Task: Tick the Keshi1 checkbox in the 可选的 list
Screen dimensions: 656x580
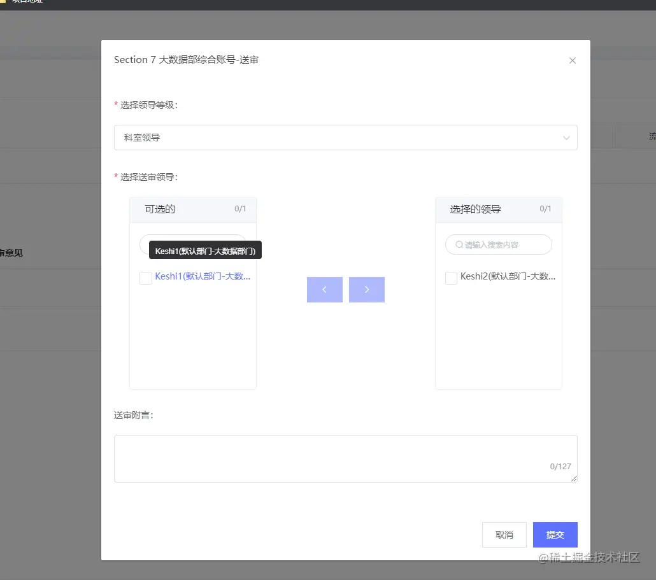Action: click(x=146, y=278)
